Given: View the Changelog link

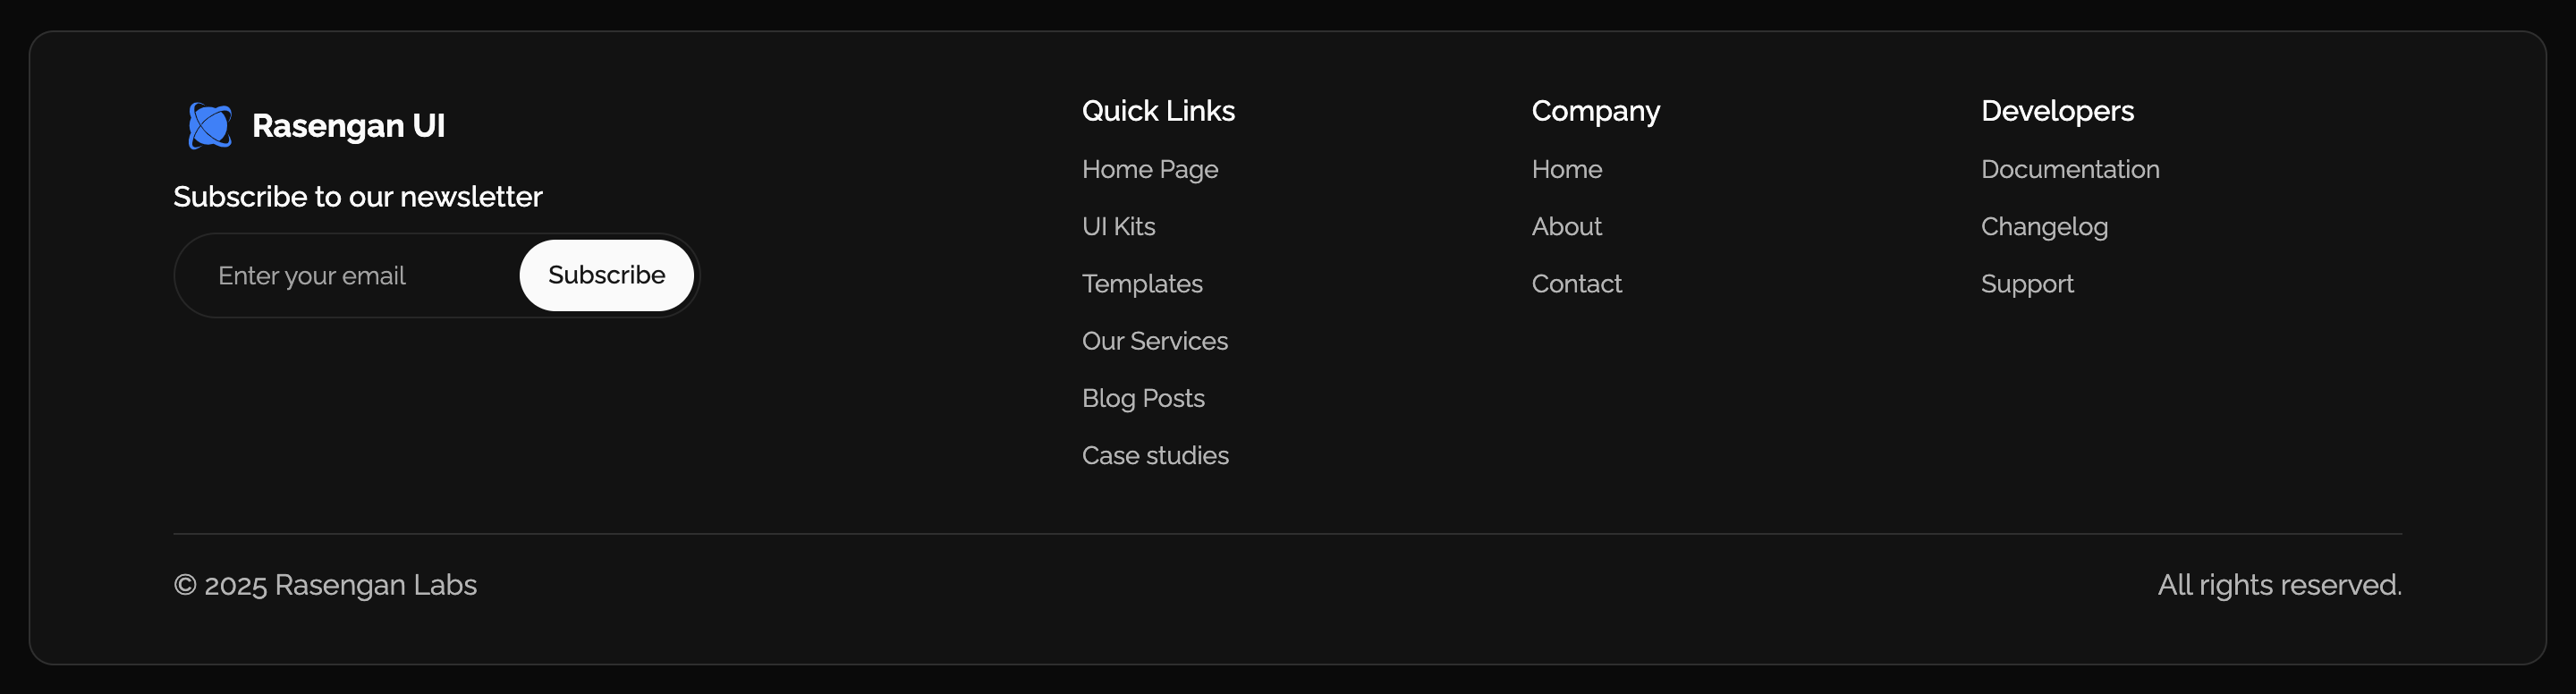Looking at the screenshot, I should [2044, 227].
